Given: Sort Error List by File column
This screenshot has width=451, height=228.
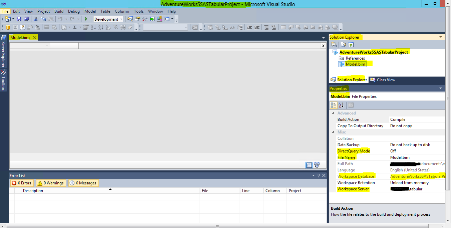Looking at the screenshot, I should (x=220, y=191).
